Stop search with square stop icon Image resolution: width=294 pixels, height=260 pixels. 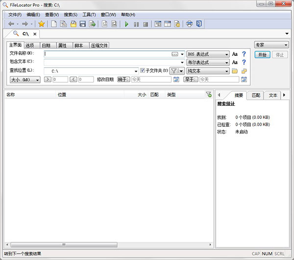coord(146,24)
